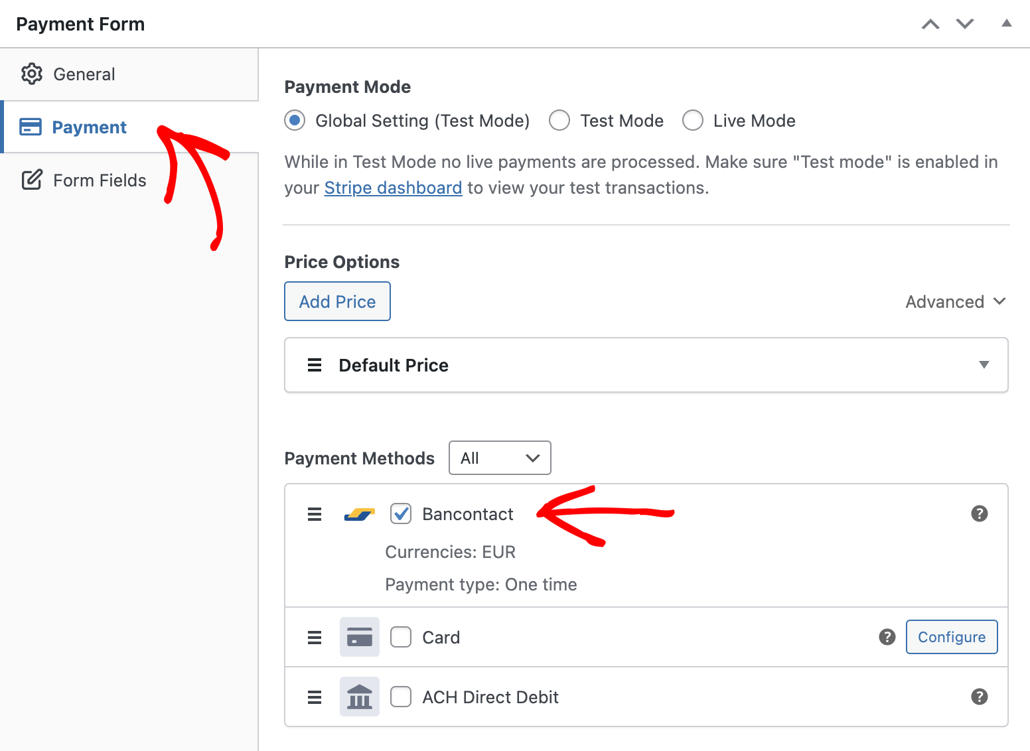Select the Live Mode radio button

(693, 120)
